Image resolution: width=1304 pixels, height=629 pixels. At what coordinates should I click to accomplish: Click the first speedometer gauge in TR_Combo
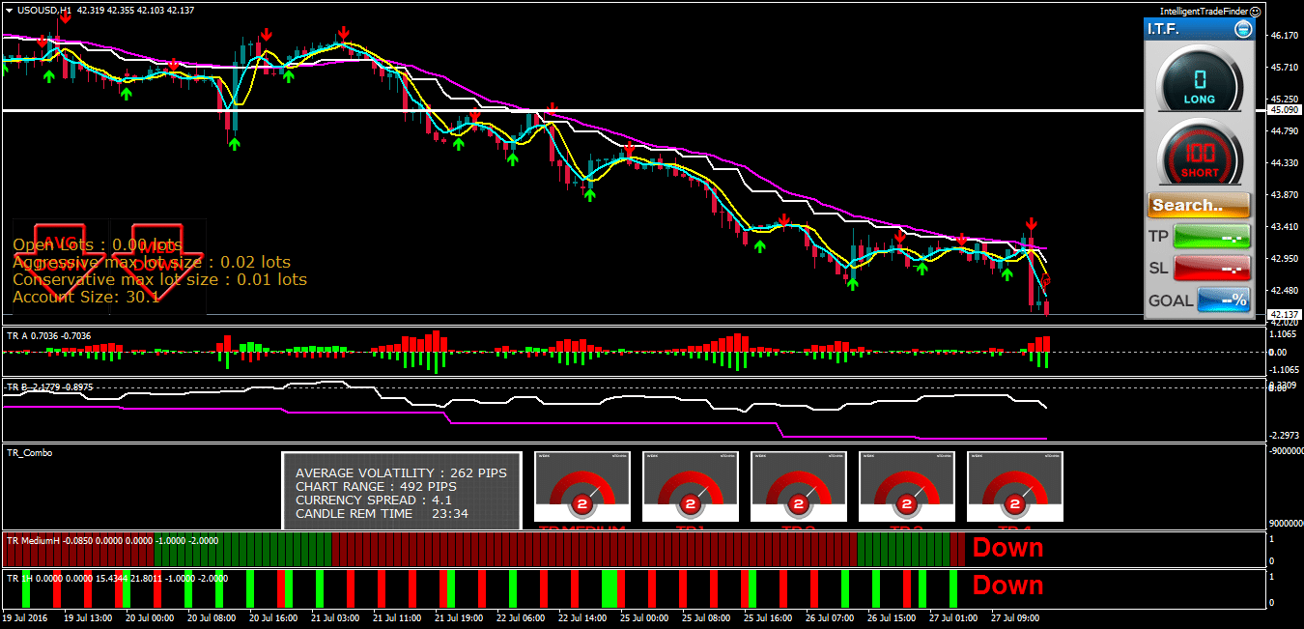(581, 487)
